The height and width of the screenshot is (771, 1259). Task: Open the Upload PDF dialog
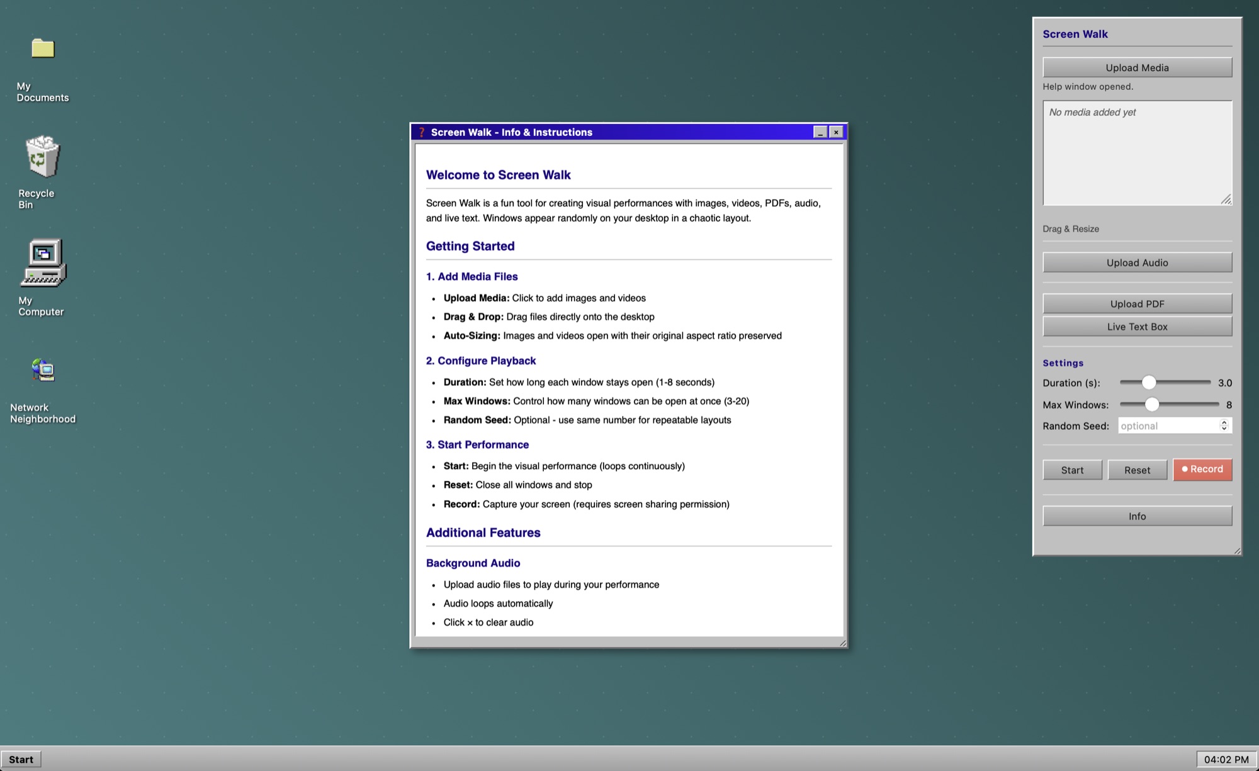tap(1137, 304)
